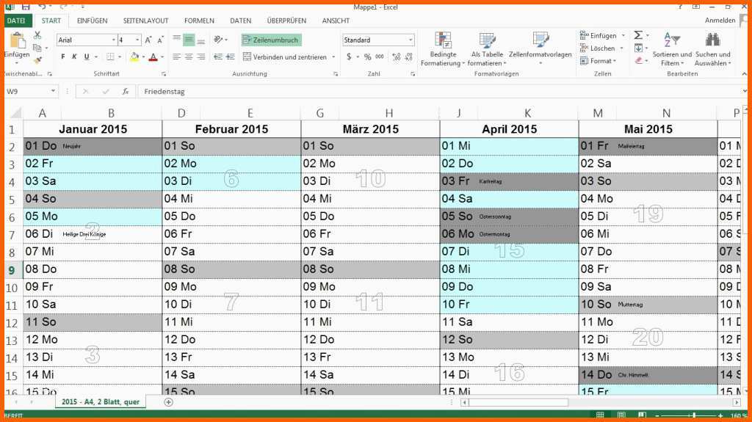The height and width of the screenshot is (422, 752).
Task: Decrease indent icon
Action: click(x=217, y=57)
